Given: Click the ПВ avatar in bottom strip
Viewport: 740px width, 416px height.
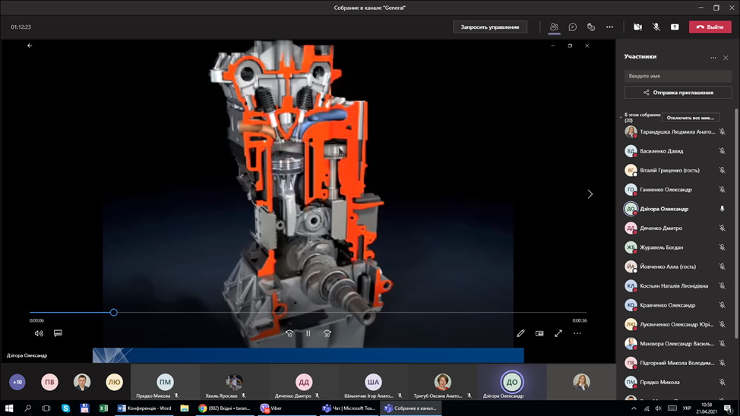Looking at the screenshot, I should [49, 382].
